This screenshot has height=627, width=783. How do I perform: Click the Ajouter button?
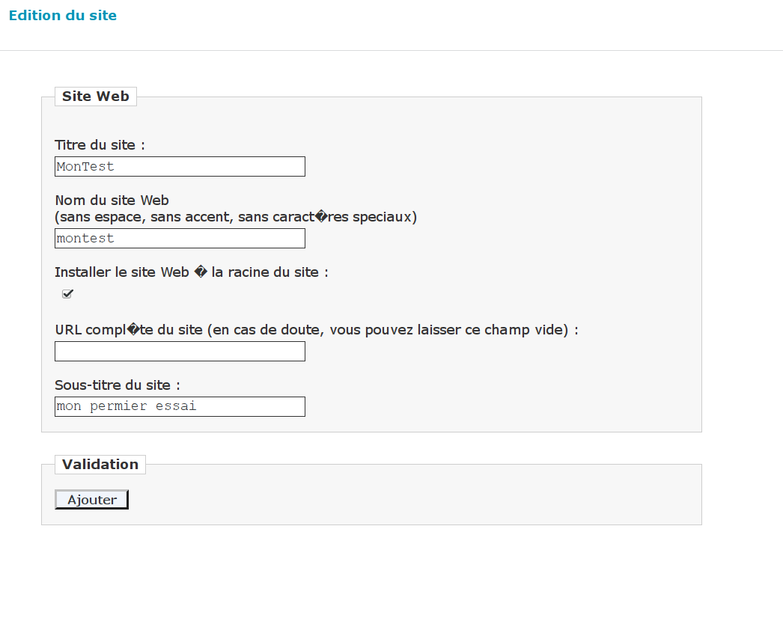[x=92, y=500]
